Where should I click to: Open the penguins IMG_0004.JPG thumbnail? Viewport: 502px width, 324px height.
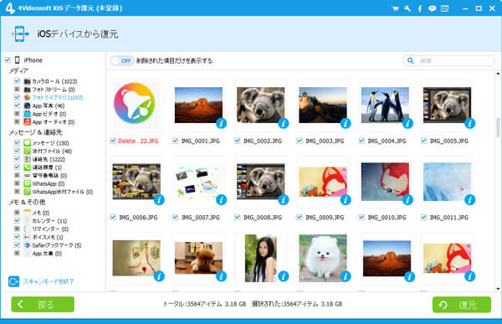tap(385, 105)
